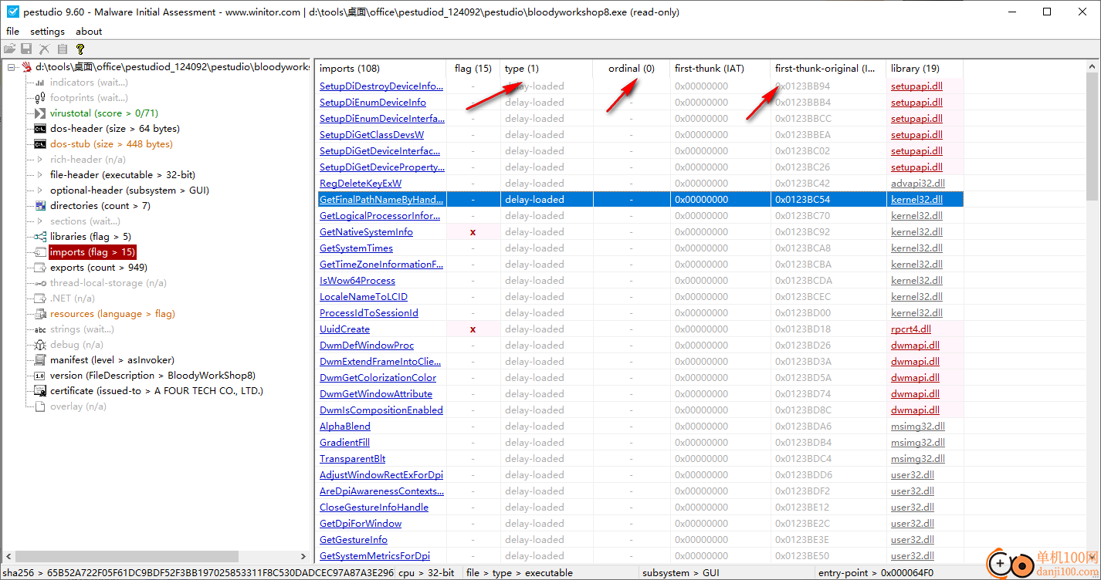Image resolution: width=1101 pixels, height=580 pixels.
Task: Open the about menu
Action: (x=89, y=32)
